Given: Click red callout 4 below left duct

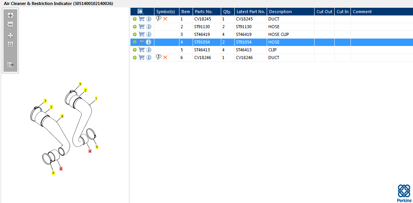Looking at the screenshot, I should point(61,168).
